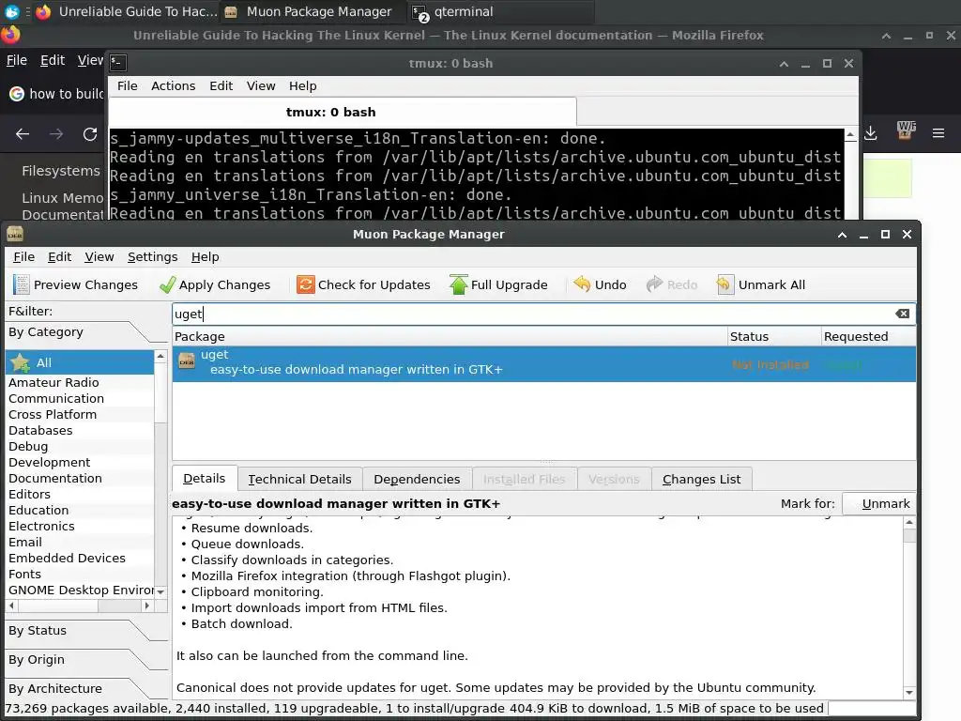Open Help menu in qterminal window
Viewport: 961px width, 721px height.
tap(303, 85)
